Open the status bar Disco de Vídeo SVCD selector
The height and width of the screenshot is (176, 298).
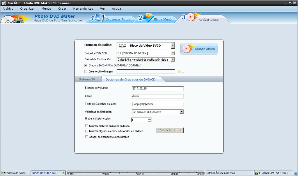pyautogui.click(x=48, y=173)
